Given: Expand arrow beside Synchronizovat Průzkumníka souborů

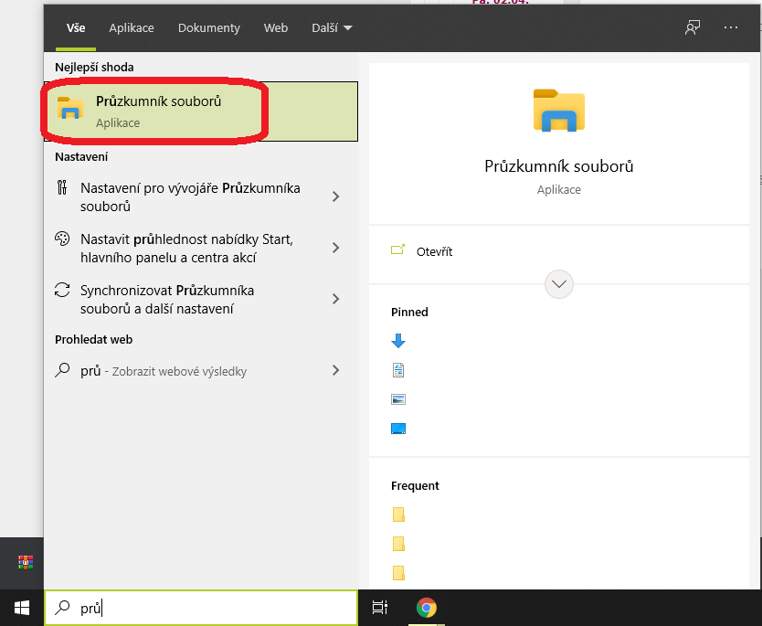Looking at the screenshot, I should (x=336, y=299).
